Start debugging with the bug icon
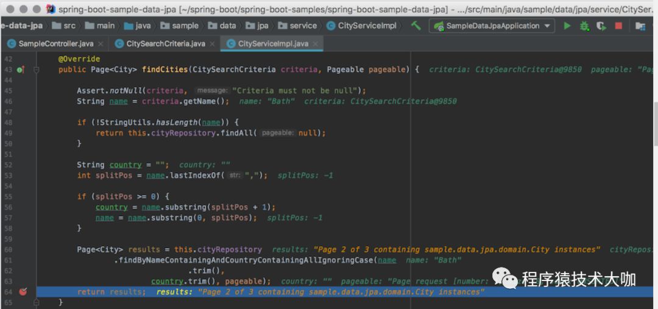This screenshot has width=658, height=309. pos(584,26)
